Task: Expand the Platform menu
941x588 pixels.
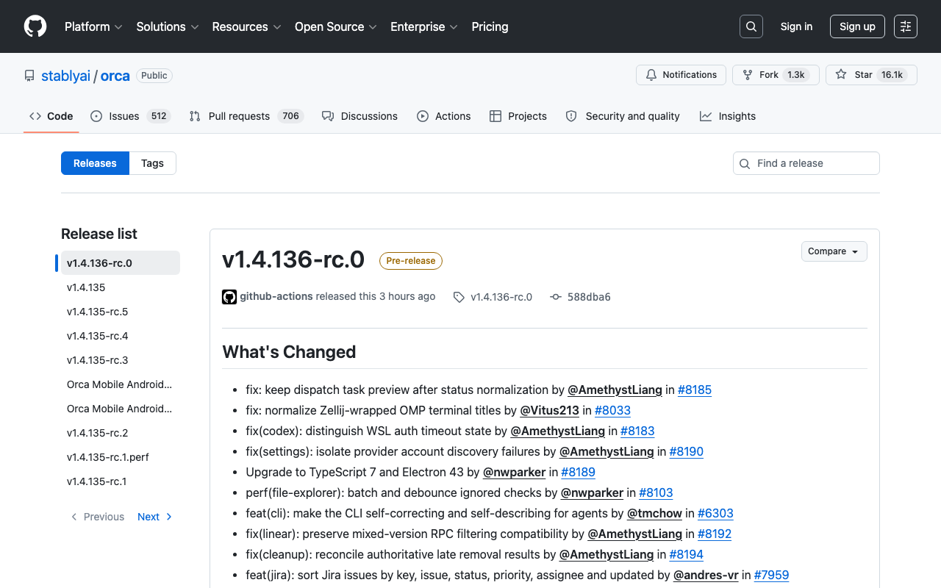Action: (x=93, y=26)
